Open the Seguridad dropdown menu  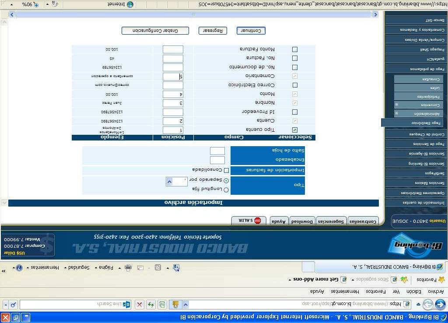77,267
